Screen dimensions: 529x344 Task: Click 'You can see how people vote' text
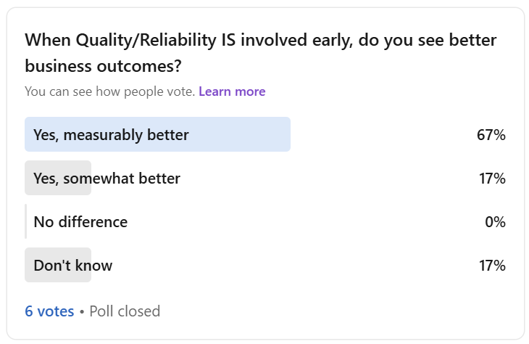(x=109, y=91)
